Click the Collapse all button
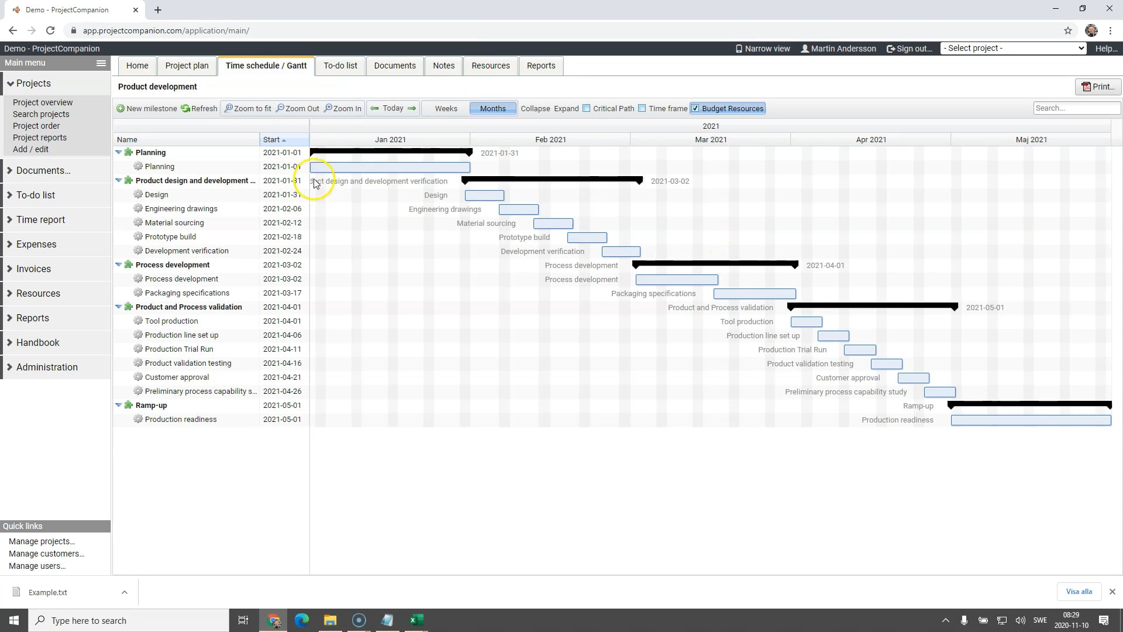 (x=535, y=109)
